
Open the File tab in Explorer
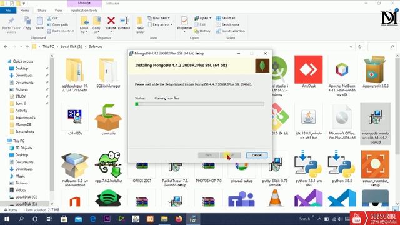coord(8,11)
